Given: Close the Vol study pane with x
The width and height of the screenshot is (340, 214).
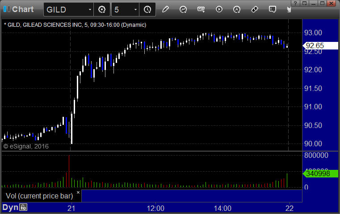Looking at the screenshot, I should pyautogui.click(x=78, y=192).
